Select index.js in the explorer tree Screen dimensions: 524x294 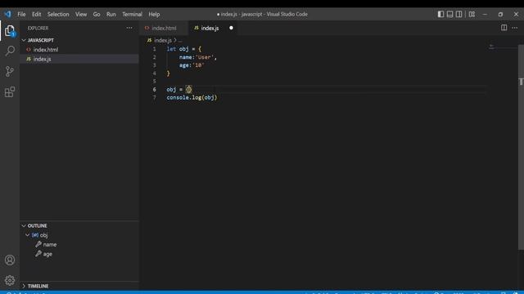pos(79,59)
